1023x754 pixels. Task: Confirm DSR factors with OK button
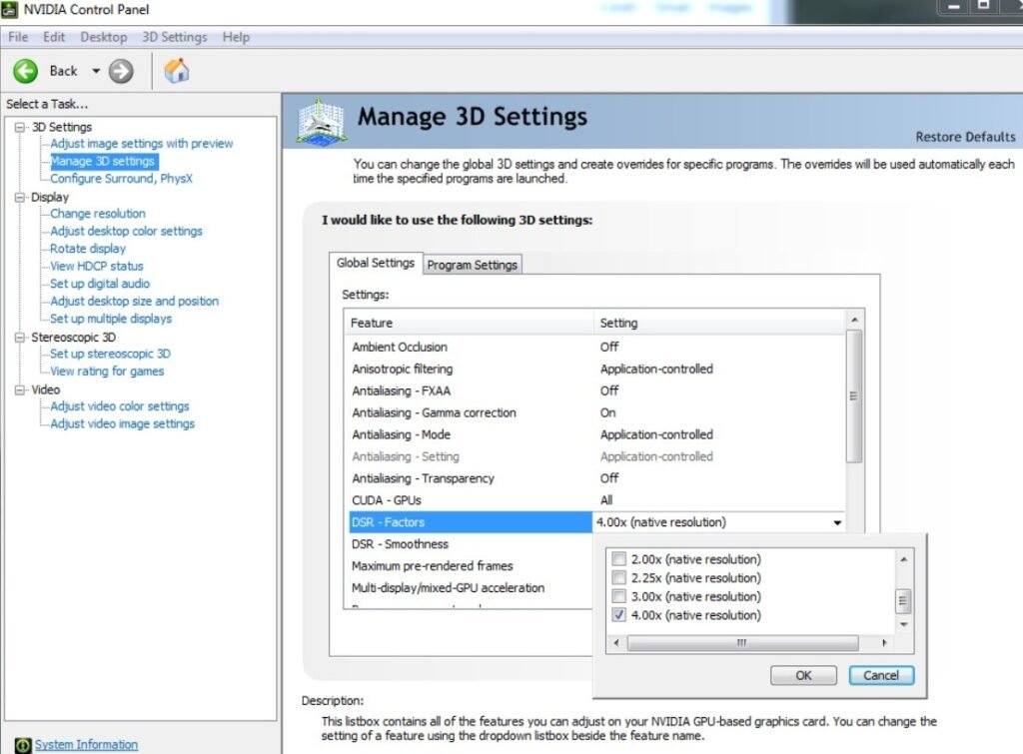[803, 676]
